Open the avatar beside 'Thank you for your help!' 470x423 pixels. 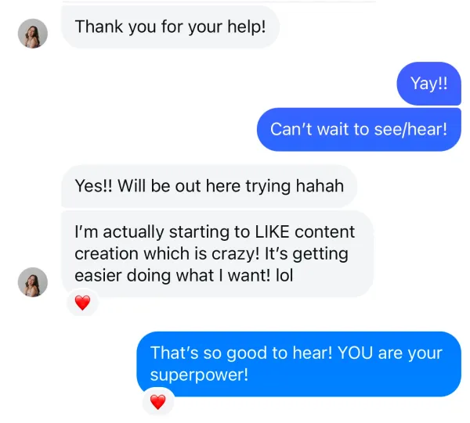(33, 34)
